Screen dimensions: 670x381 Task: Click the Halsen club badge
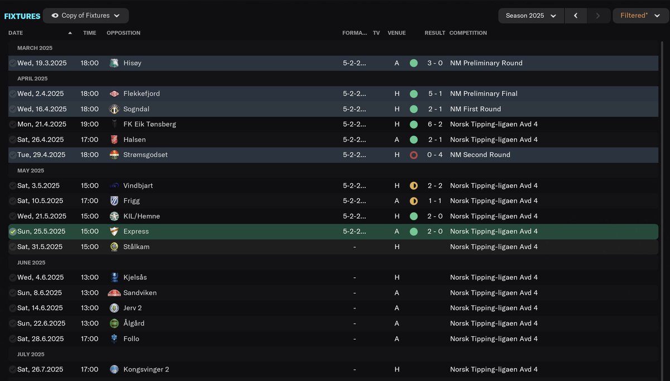[114, 140]
